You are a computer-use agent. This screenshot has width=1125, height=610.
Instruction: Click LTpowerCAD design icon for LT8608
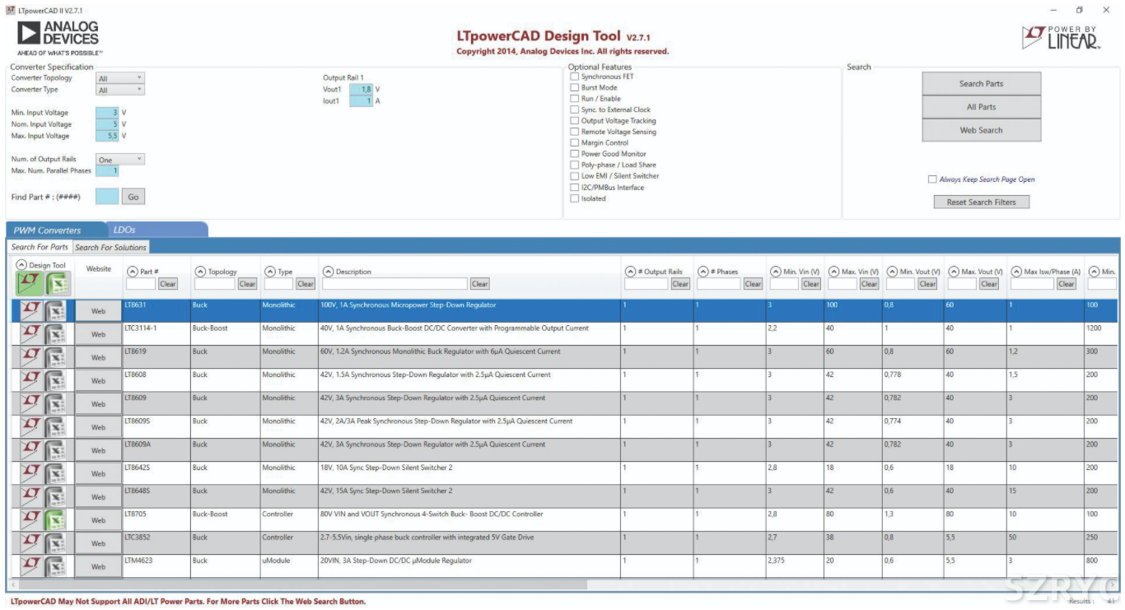(30, 380)
